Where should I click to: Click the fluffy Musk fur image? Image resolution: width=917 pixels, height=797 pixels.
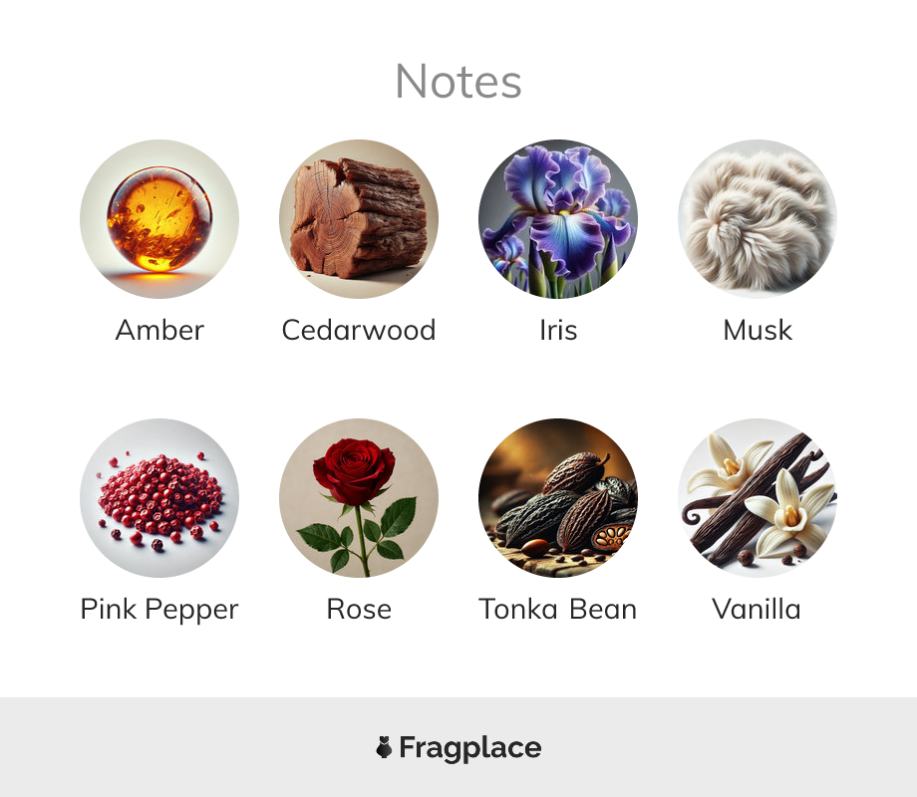pyautogui.click(x=758, y=219)
